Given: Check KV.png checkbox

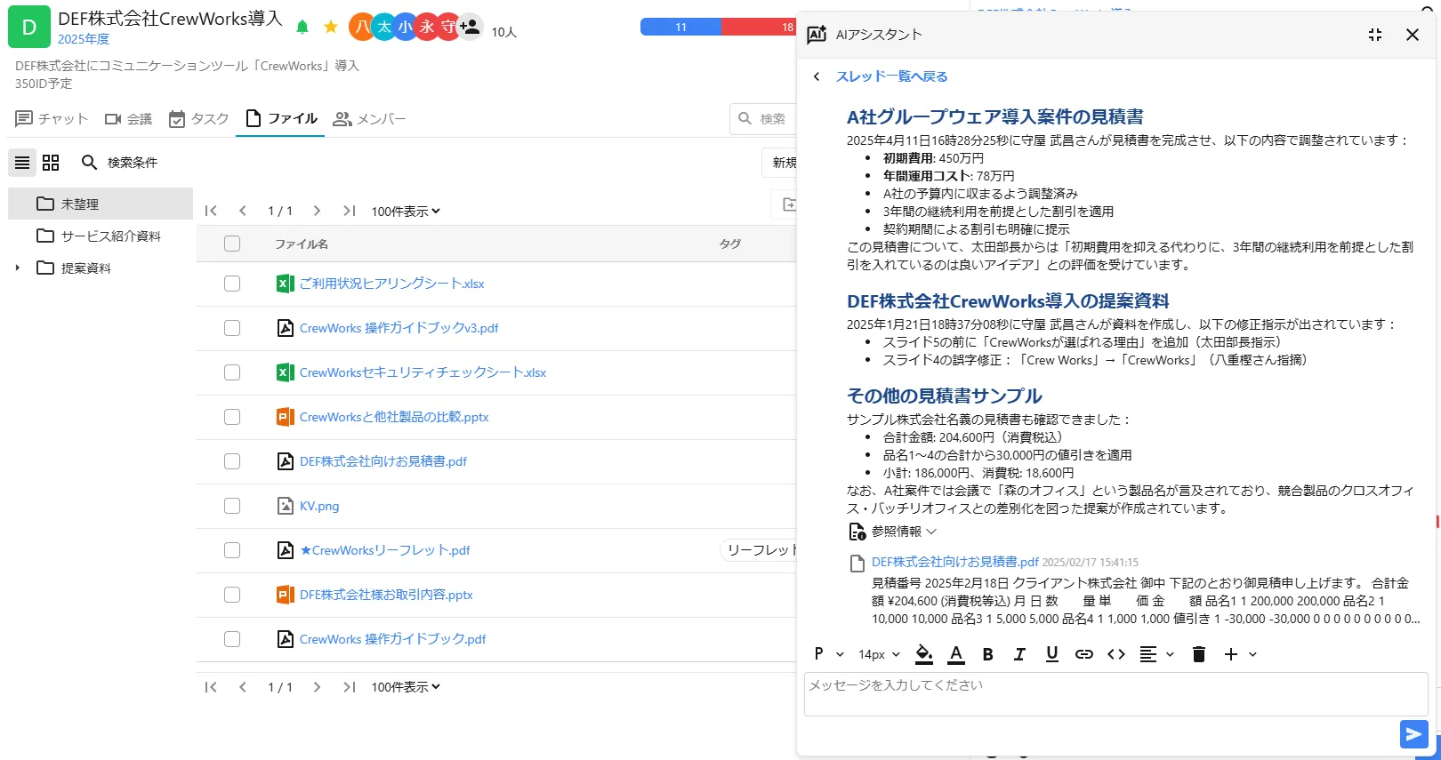Looking at the screenshot, I should (232, 506).
